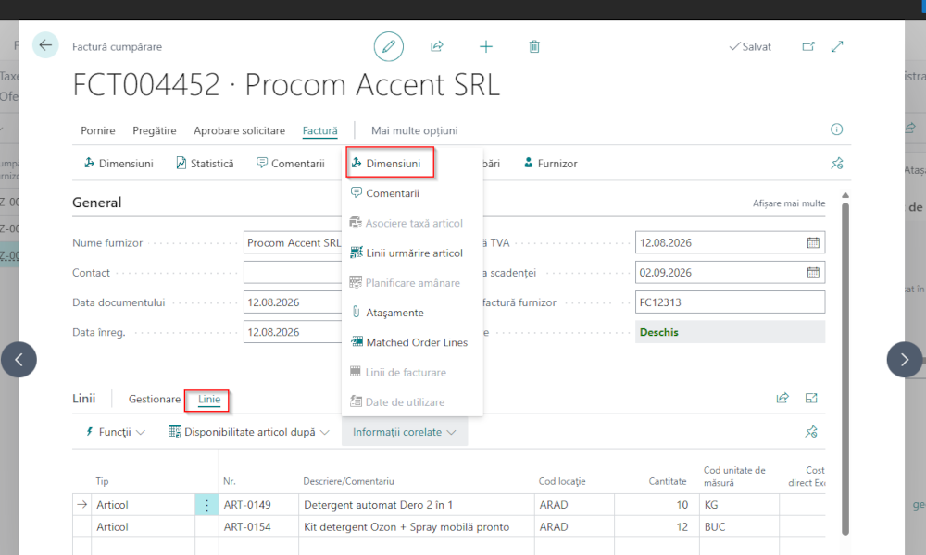
Task: Select Linie tab in Linii section
Action: [x=209, y=399]
